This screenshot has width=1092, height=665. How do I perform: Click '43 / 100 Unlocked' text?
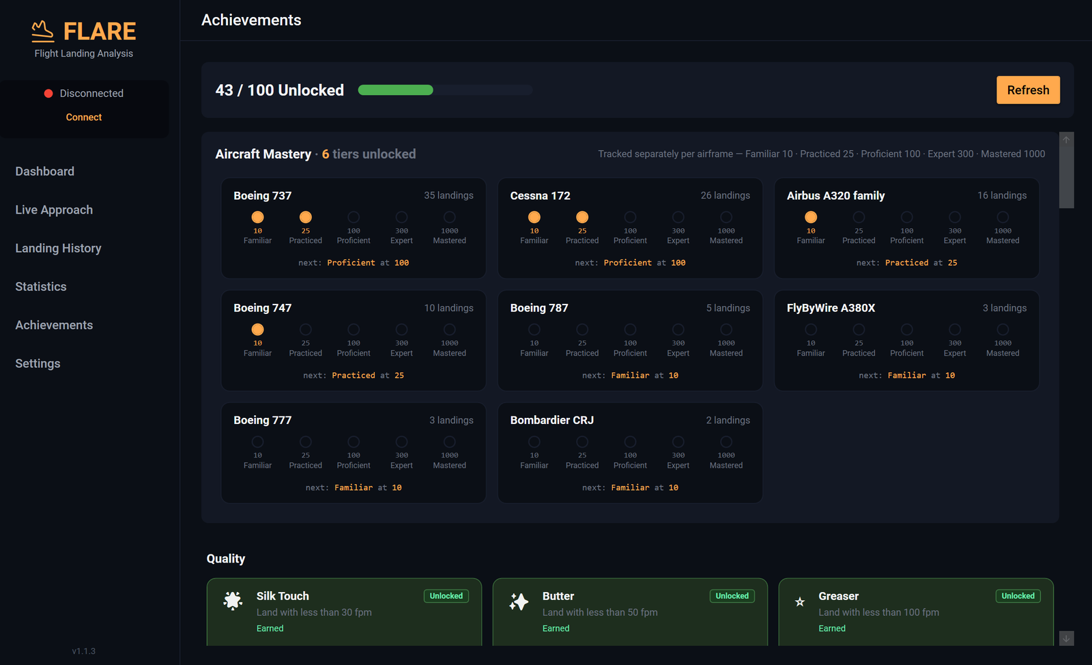click(x=280, y=90)
